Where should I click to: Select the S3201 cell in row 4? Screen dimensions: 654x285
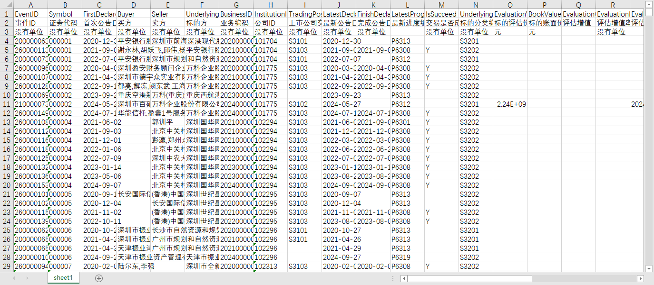click(x=476, y=41)
